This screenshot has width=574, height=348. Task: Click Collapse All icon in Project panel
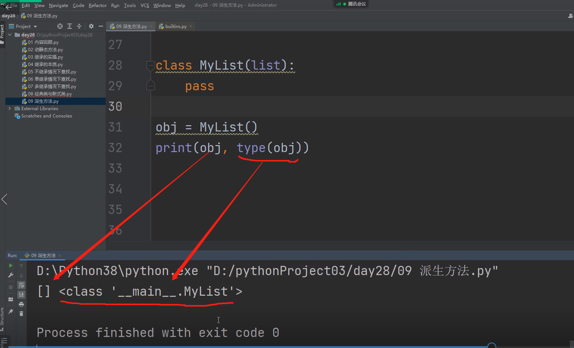pyautogui.click(x=79, y=26)
